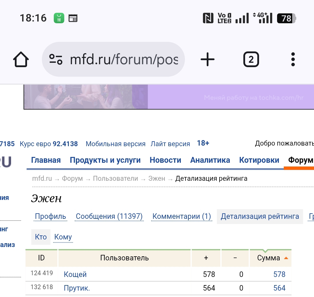
Task: Tap the green app notification icon
Action: click(x=59, y=18)
